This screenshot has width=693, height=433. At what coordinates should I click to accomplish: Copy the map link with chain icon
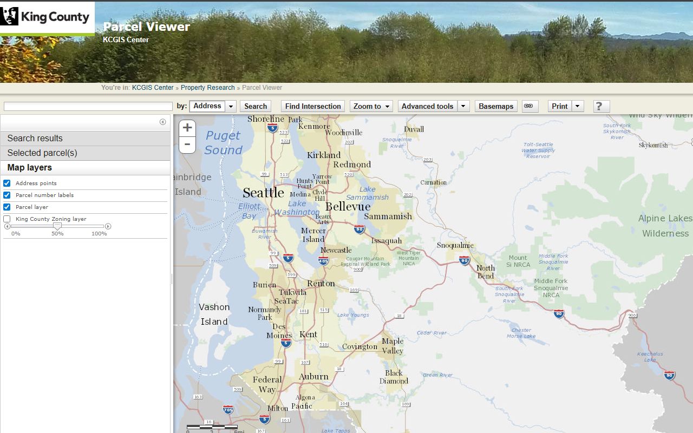click(x=530, y=106)
